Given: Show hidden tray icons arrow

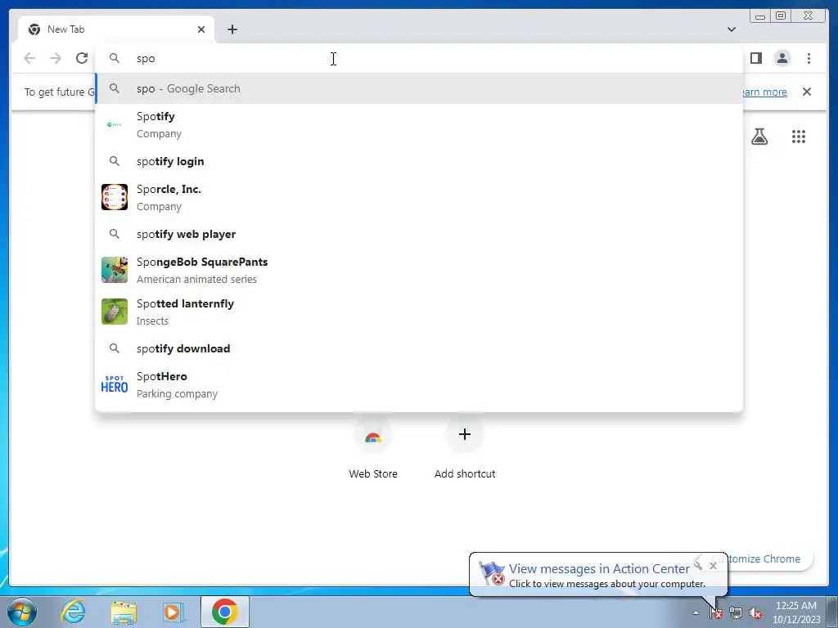Looking at the screenshot, I should pyautogui.click(x=696, y=613).
